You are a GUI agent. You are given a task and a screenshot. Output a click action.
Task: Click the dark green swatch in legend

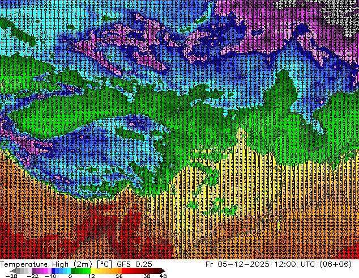point(73,271)
